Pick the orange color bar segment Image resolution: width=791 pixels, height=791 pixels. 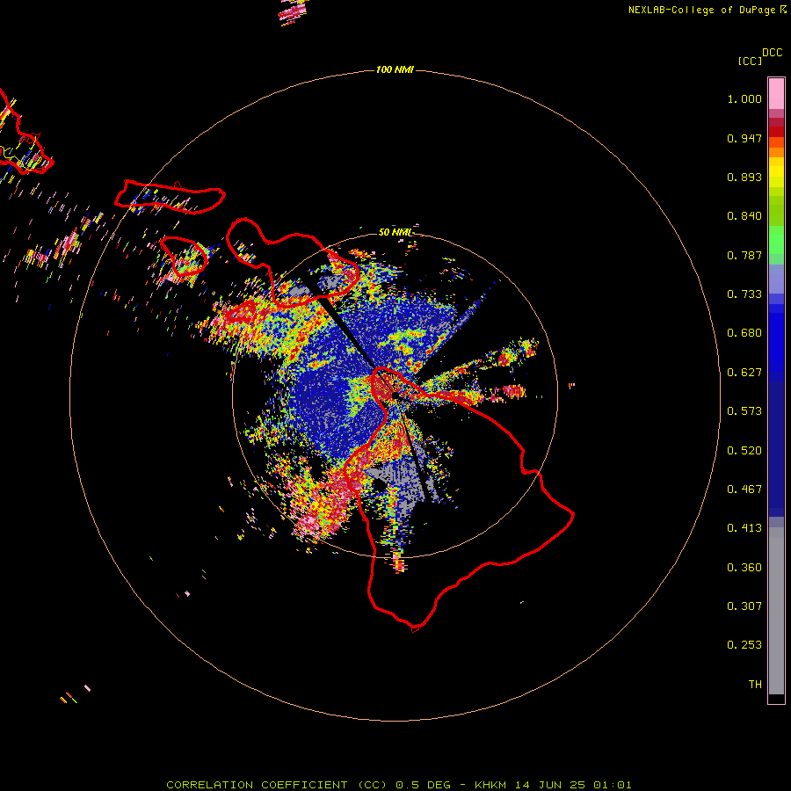[x=776, y=152]
